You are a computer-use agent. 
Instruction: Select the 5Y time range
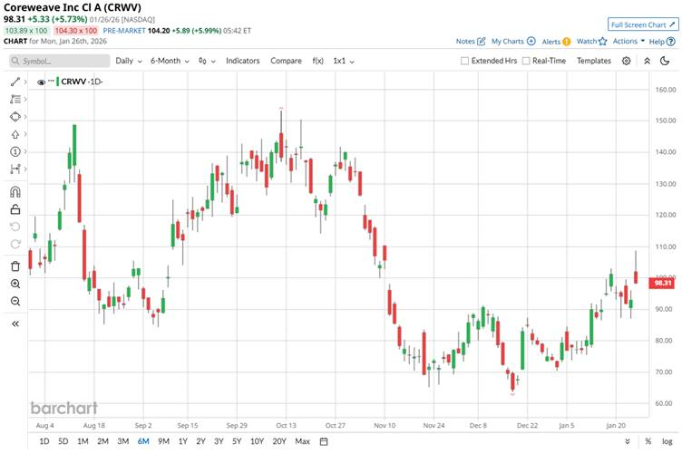237,441
